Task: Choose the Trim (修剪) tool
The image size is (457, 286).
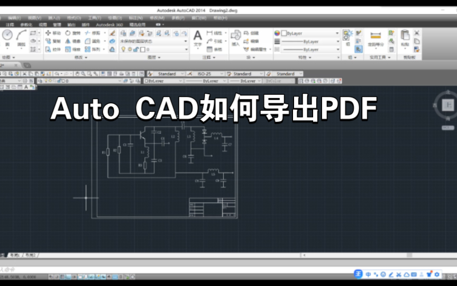Action: click(93, 33)
